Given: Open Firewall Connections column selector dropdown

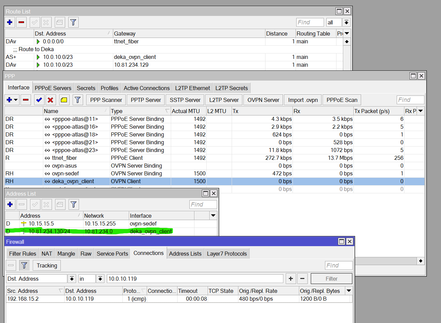Looking at the screenshot, I should (349, 291).
